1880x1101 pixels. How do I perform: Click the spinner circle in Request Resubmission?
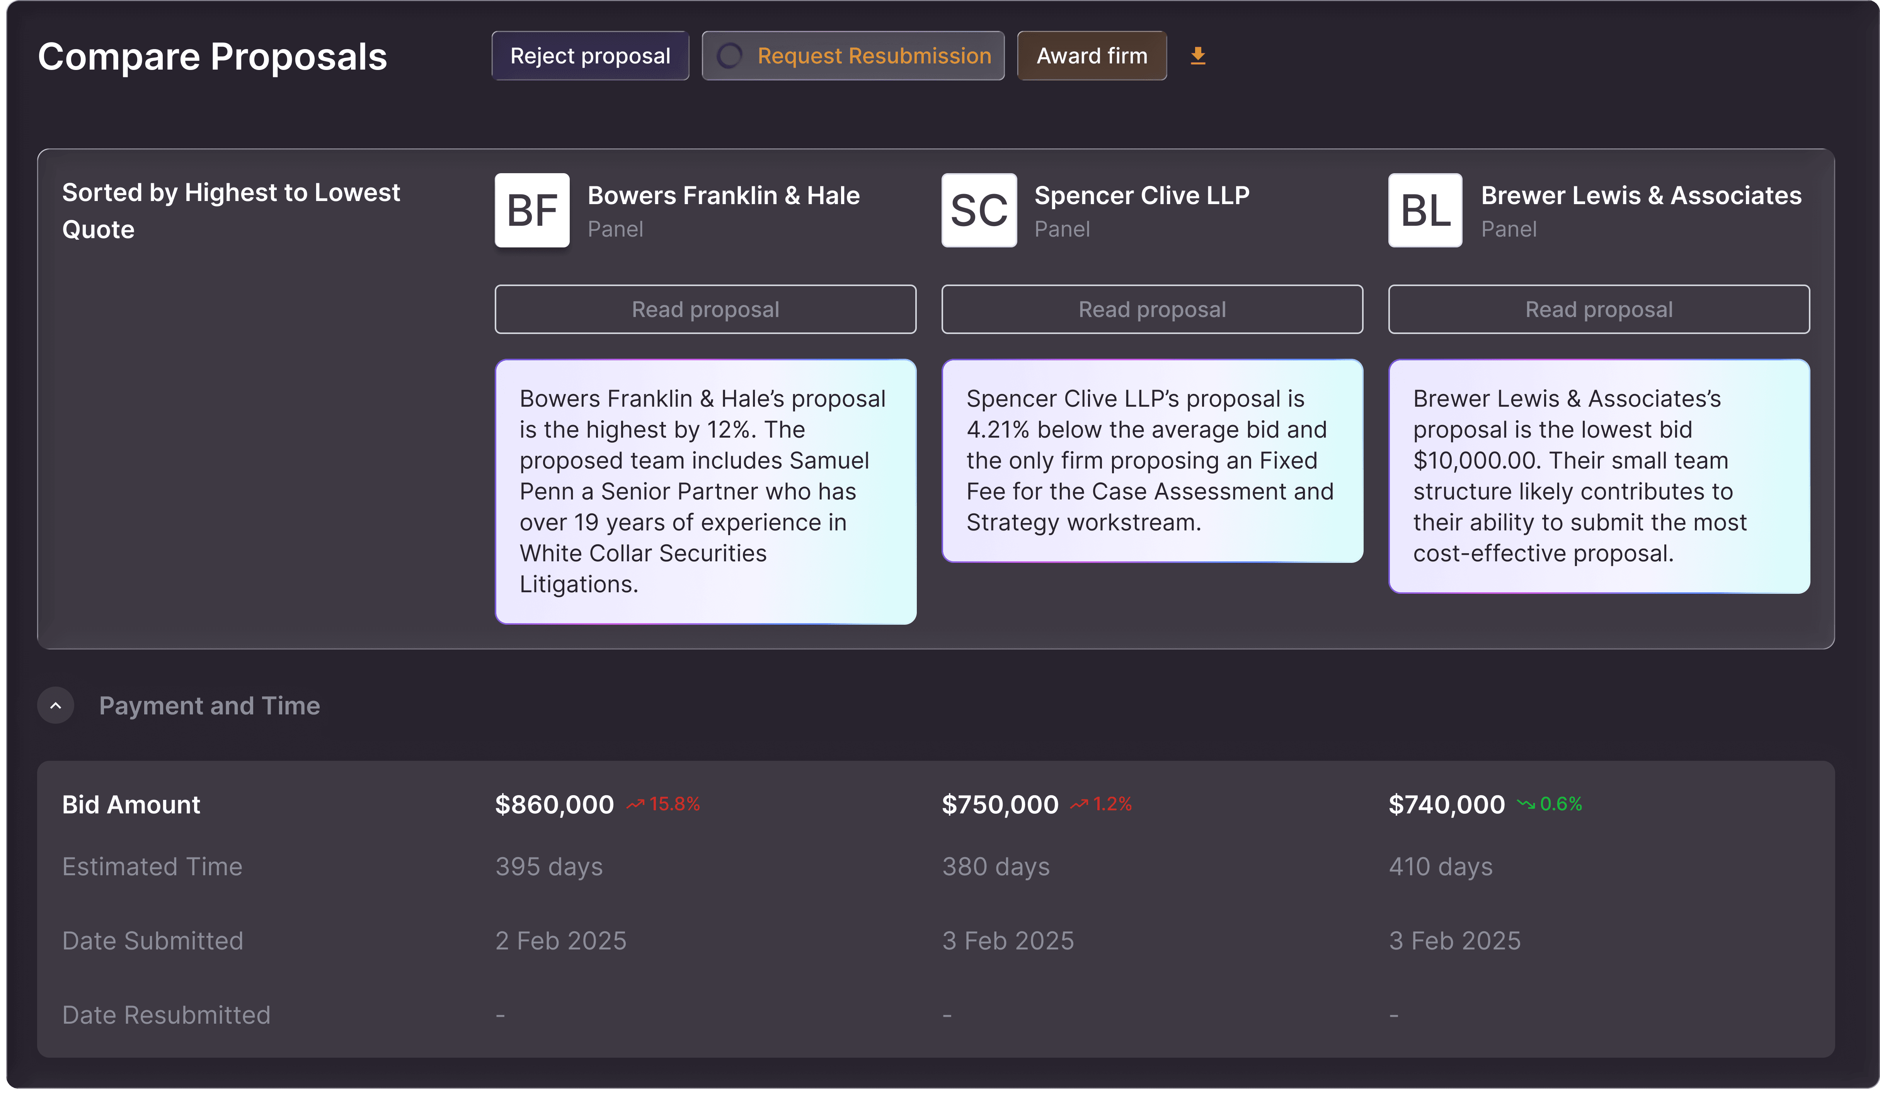pos(729,56)
